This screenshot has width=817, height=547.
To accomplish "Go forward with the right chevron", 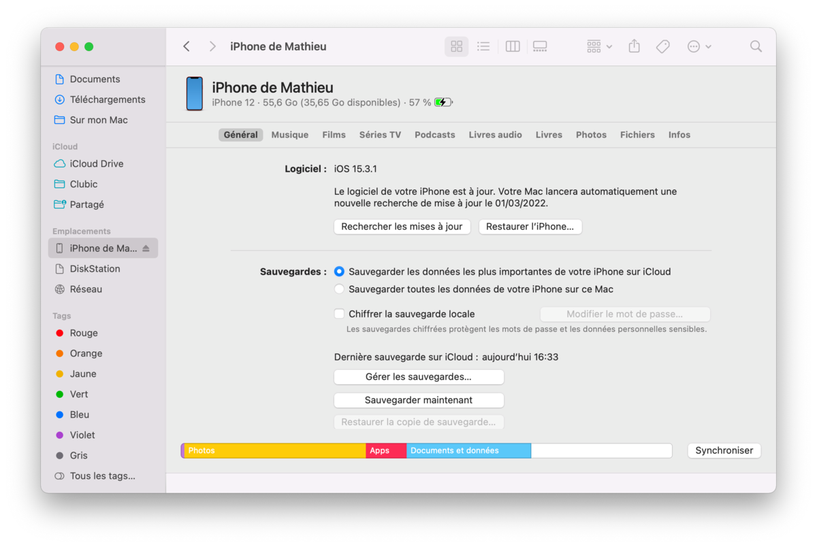I will pyautogui.click(x=212, y=46).
